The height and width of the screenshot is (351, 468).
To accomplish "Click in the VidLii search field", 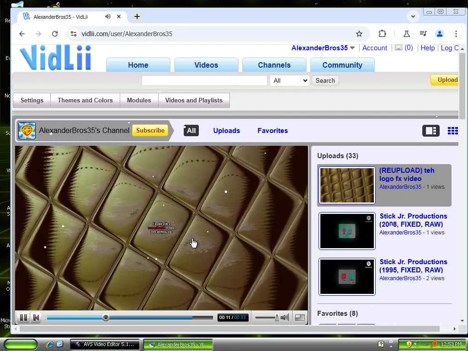I will click(204, 80).
